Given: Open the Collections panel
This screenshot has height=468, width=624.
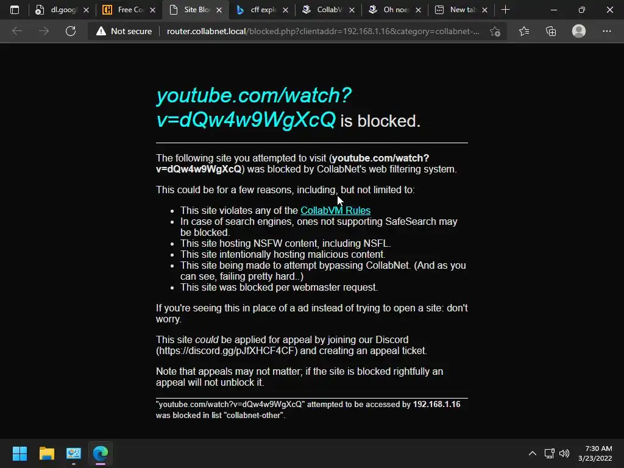Looking at the screenshot, I should coord(551,31).
